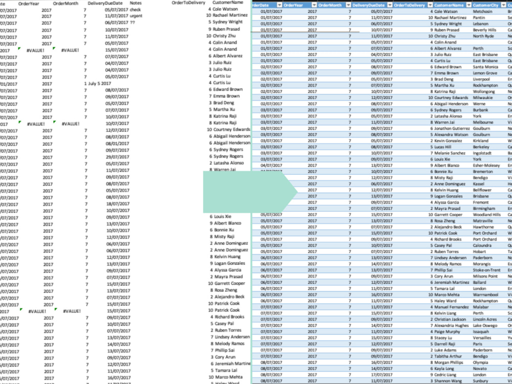Open the OrderToDelivery filter dropdown in right table
This screenshot has height=384, width=512.
(x=430, y=5)
